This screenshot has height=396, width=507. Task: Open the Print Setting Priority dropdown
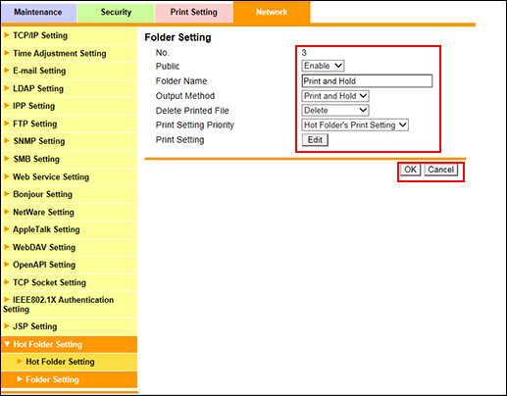[355, 124]
